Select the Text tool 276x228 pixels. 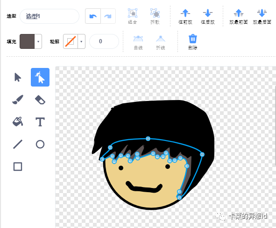pyautogui.click(x=40, y=122)
